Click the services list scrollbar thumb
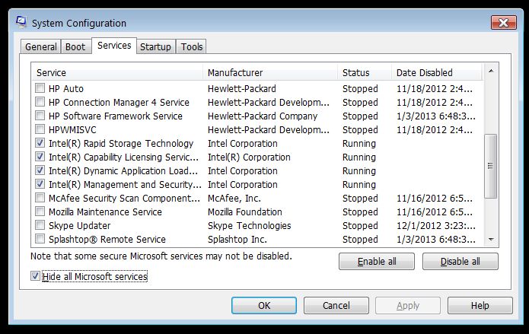 [x=491, y=166]
